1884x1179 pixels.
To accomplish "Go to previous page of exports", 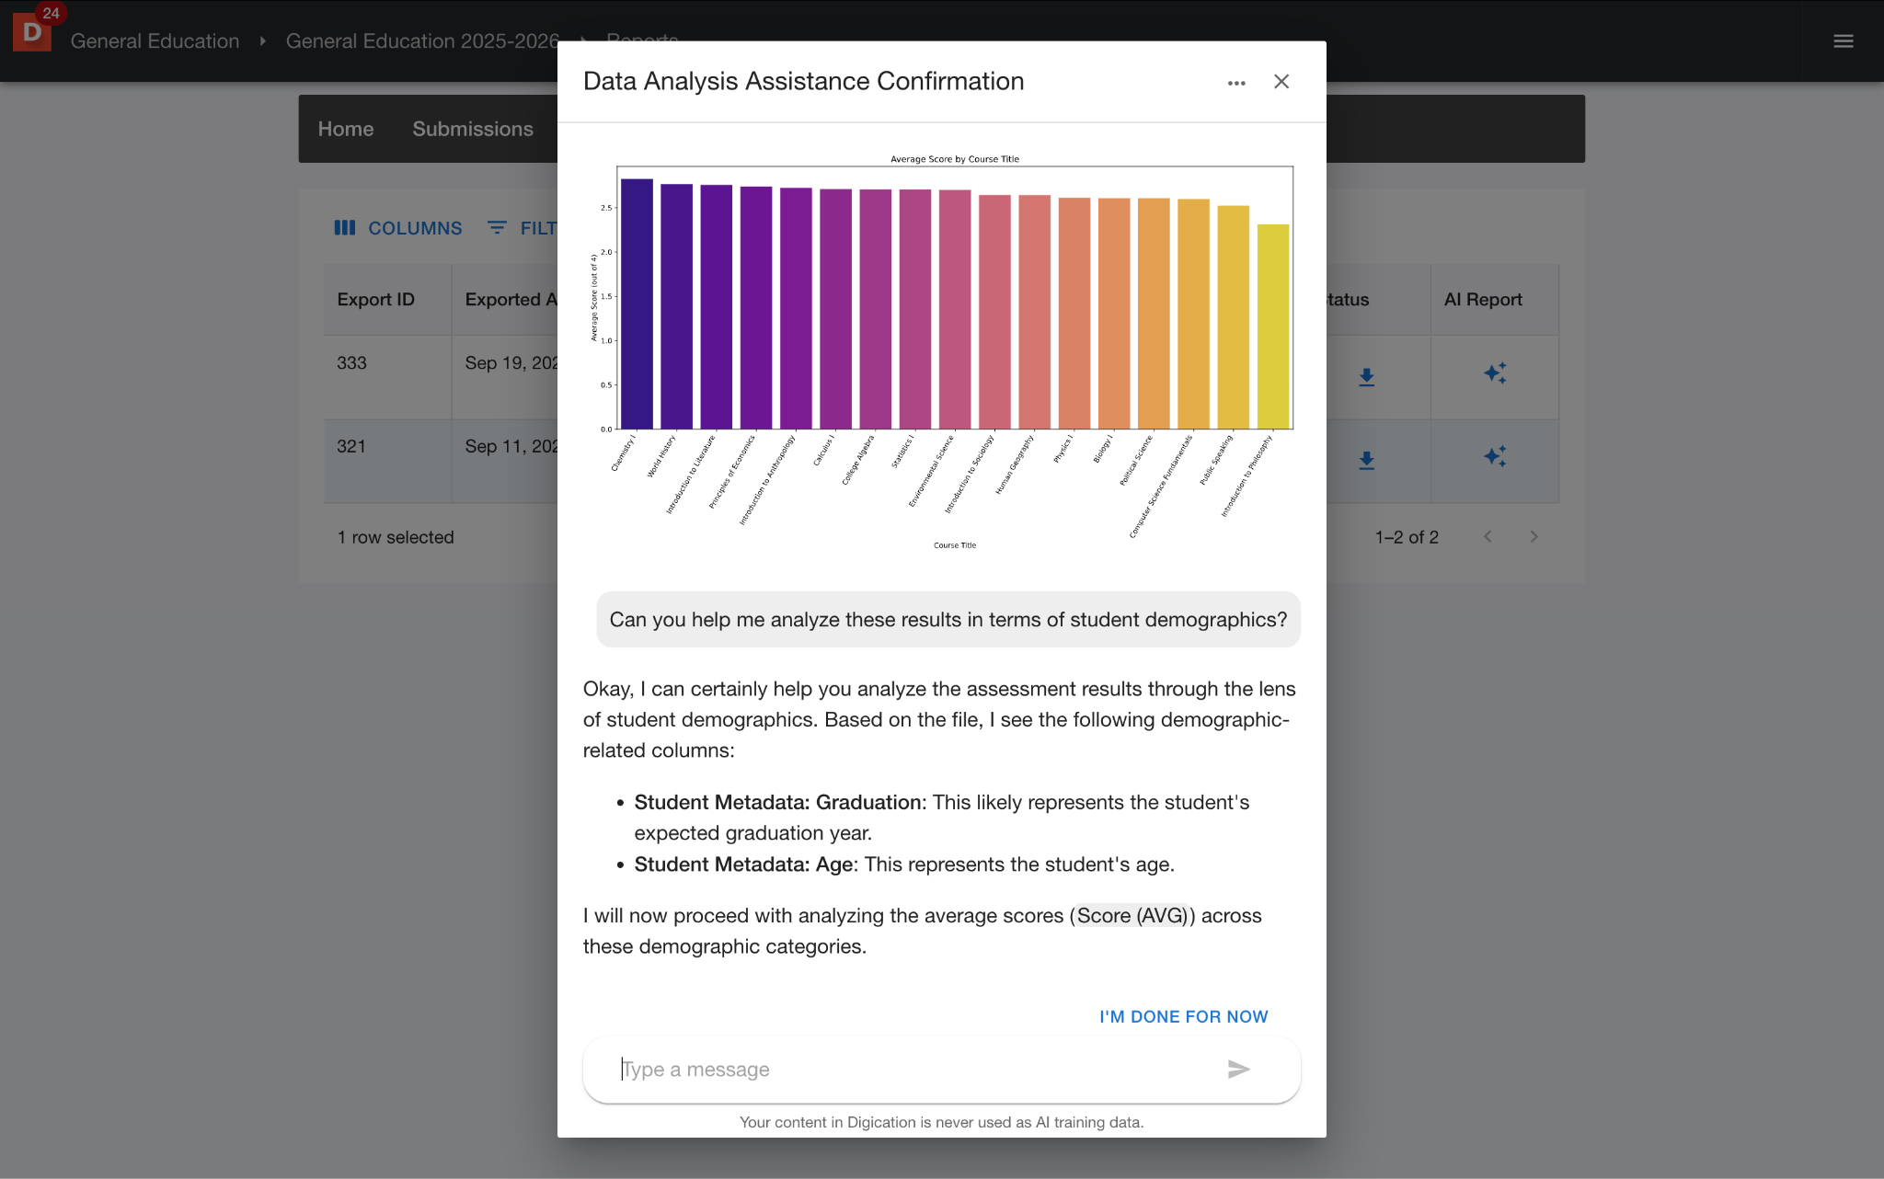I will pyautogui.click(x=1488, y=537).
